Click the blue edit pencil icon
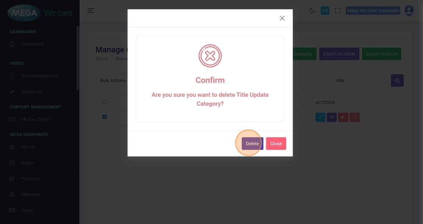Viewport: 423px width, 224px height. [x=320, y=117]
